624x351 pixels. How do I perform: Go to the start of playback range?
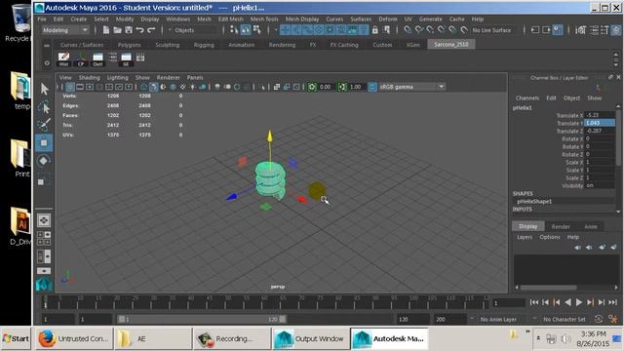(x=534, y=302)
